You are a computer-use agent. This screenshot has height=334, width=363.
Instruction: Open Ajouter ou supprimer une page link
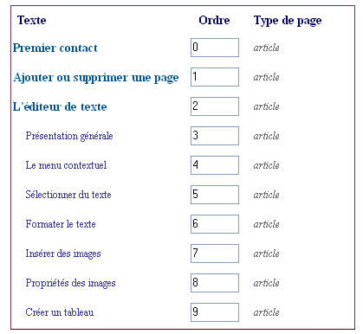(x=96, y=78)
